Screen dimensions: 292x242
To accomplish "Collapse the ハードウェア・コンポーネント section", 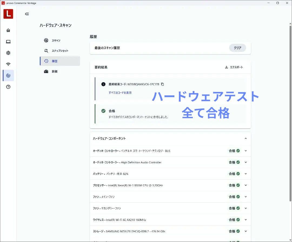I will point(245,138).
